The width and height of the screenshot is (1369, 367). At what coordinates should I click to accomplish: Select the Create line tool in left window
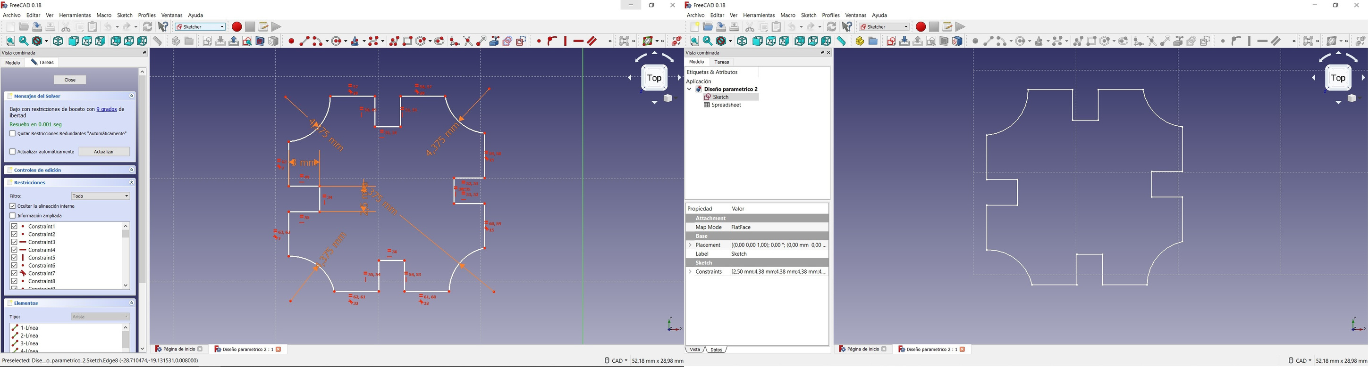(304, 41)
